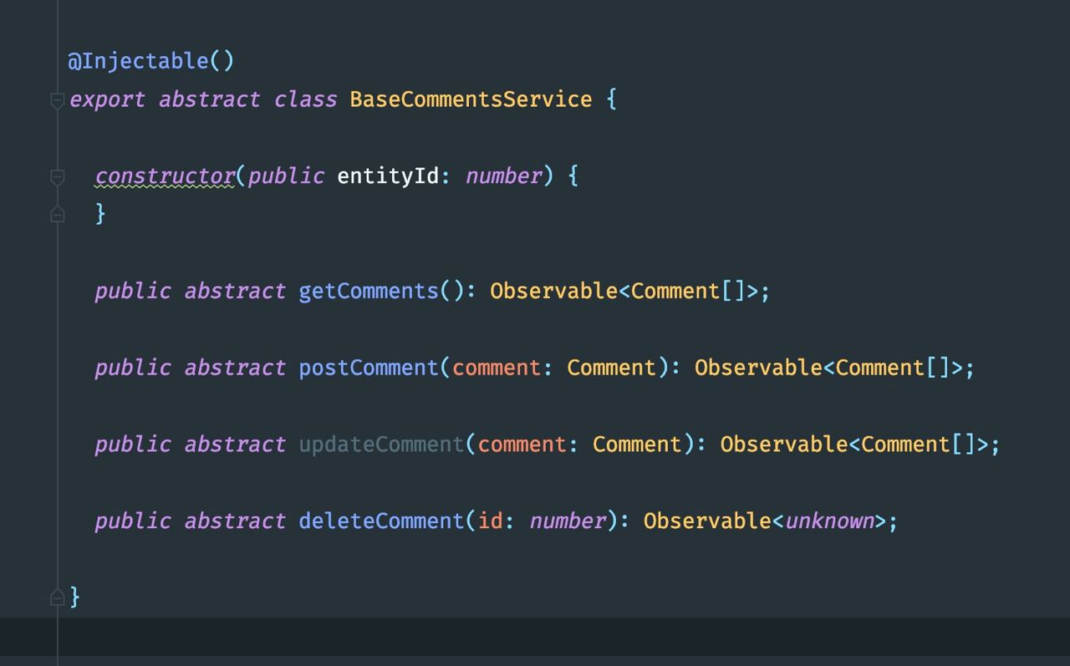Click the export keyword
This screenshot has width=1070, height=666.
coord(107,100)
